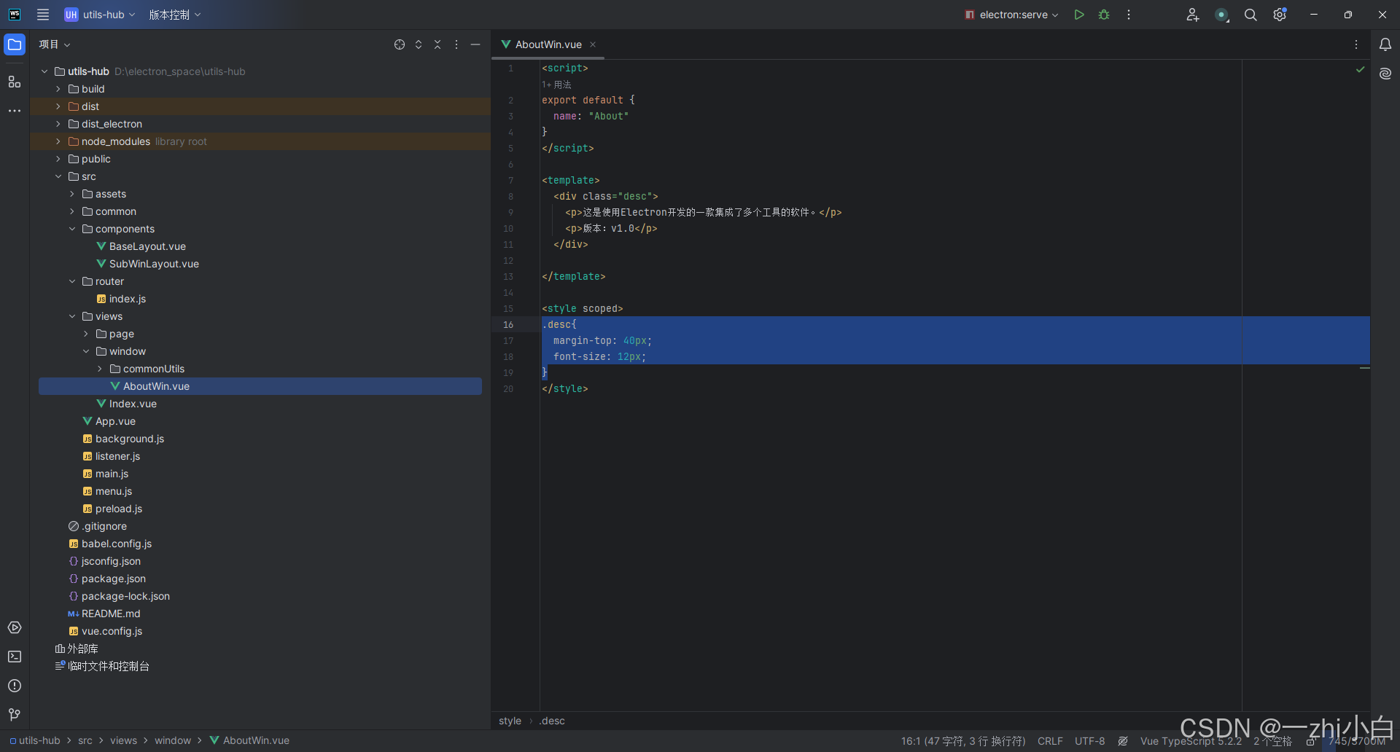Debug the electron:serve configuration
The height and width of the screenshot is (752, 1400).
(1104, 15)
